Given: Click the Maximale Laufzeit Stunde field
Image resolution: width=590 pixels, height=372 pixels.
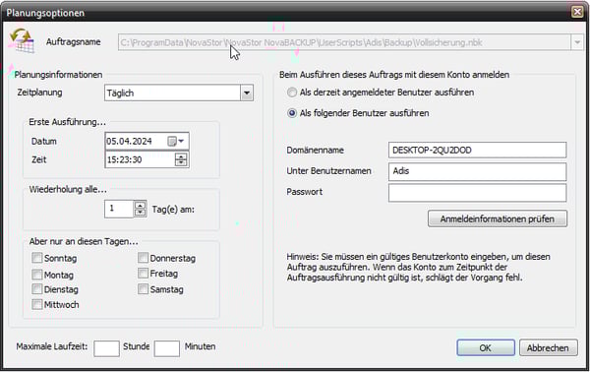Looking at the screenshot, I should (x=106, y=348).
